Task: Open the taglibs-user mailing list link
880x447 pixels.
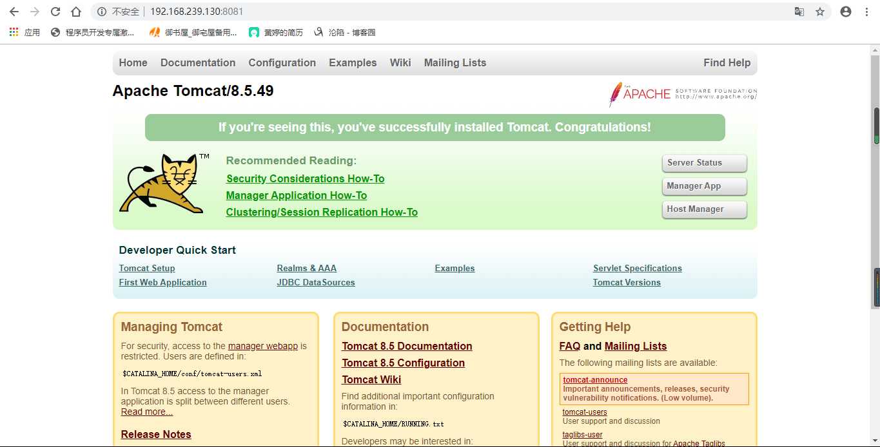Action: click(x=583, y=435)
